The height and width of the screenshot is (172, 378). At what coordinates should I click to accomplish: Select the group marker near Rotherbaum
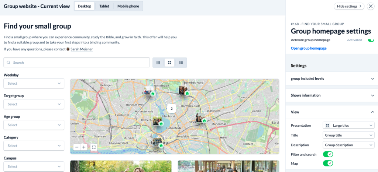[x=158, y=121]
